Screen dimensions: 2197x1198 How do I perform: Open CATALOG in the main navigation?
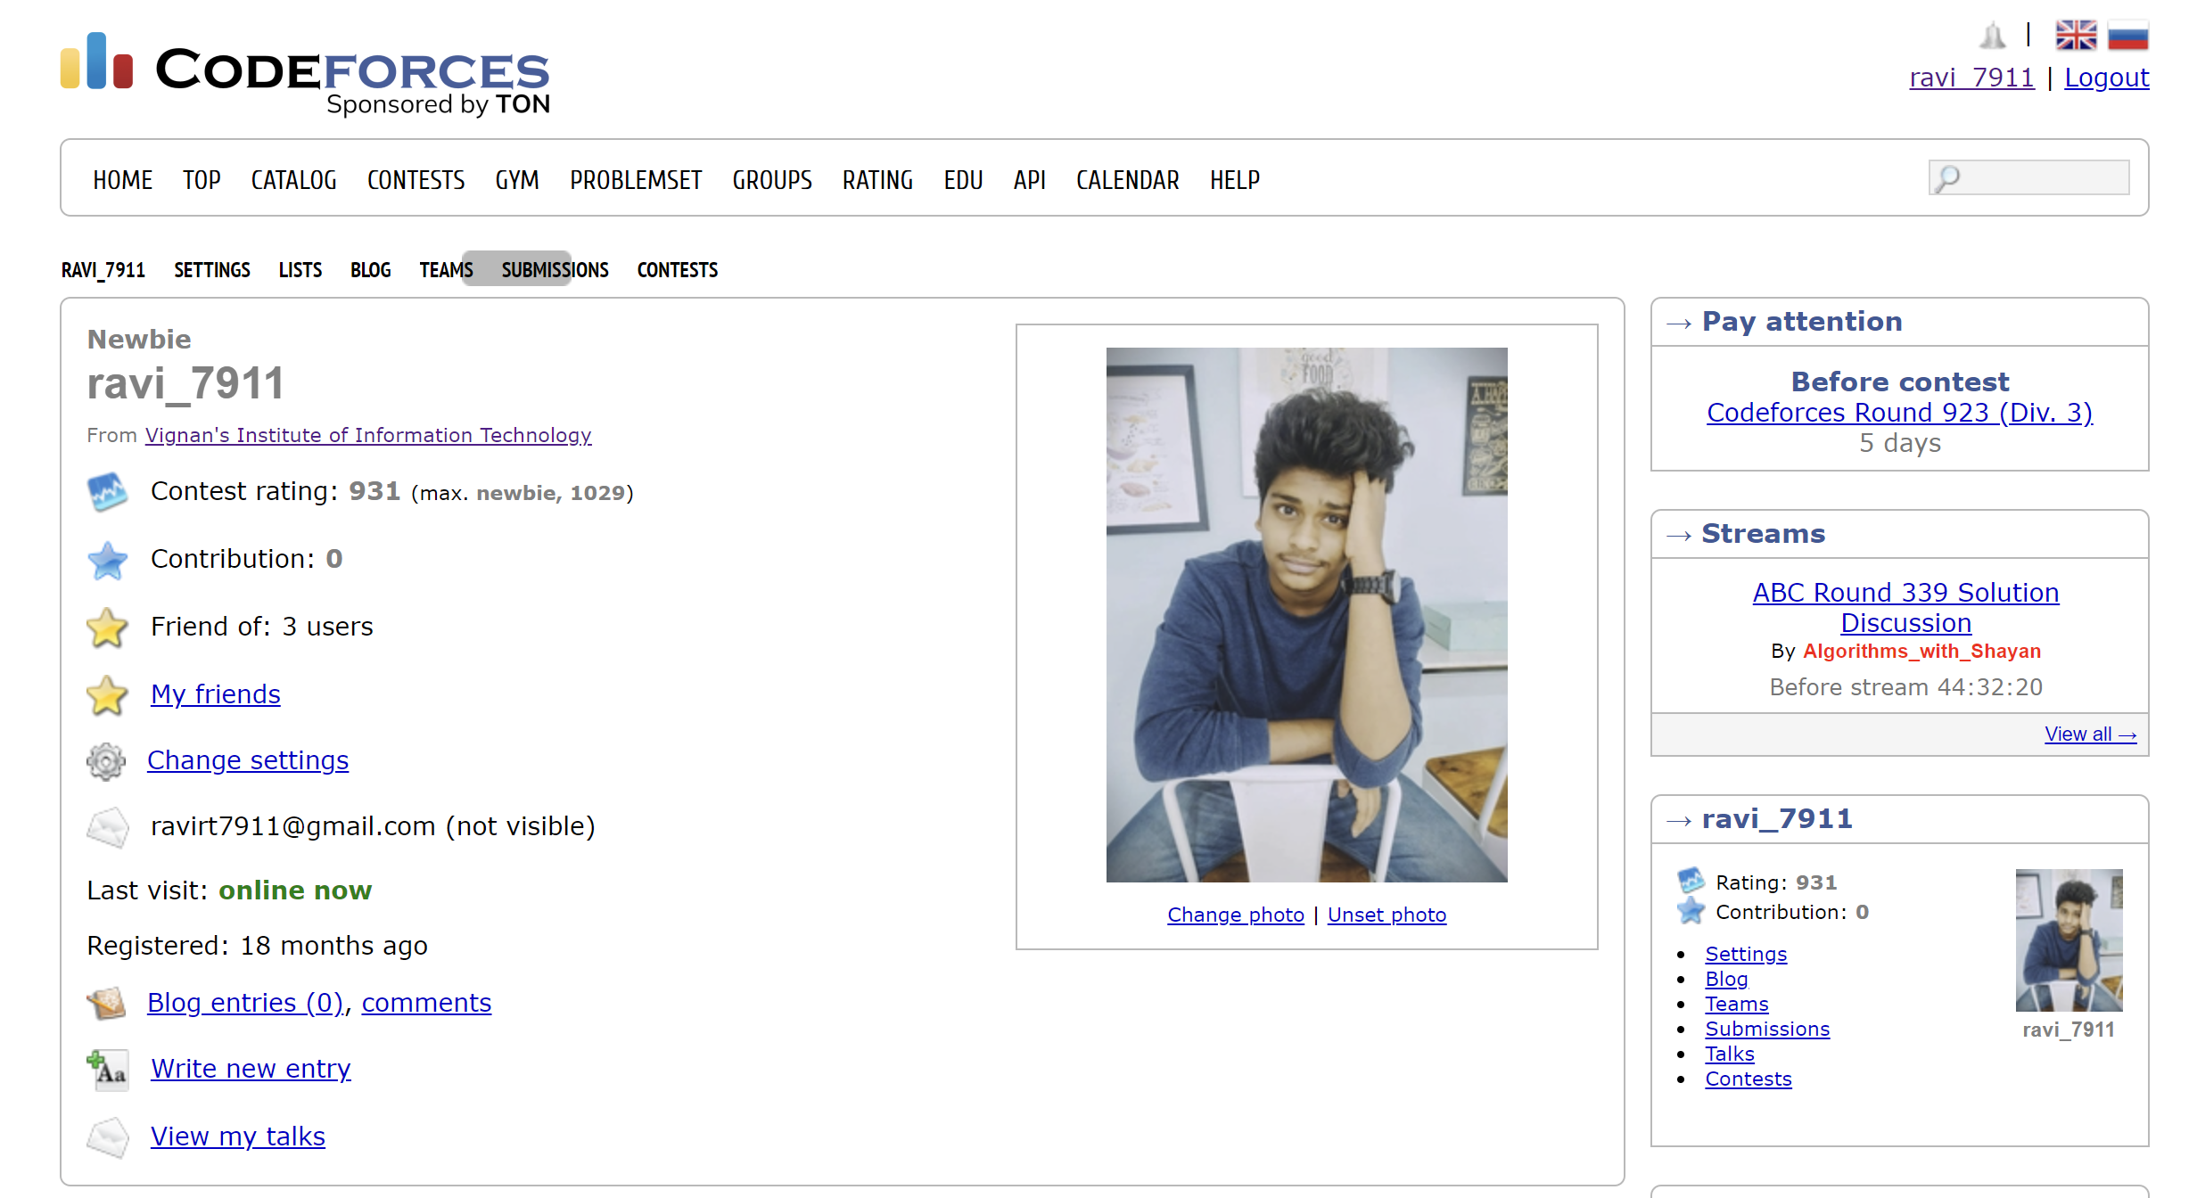(294, 180)
